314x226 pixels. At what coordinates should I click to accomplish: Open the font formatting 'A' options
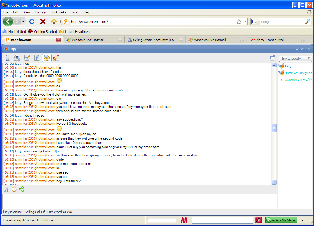6,190
